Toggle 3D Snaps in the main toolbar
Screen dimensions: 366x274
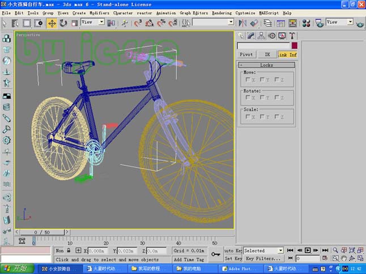[x=138, y=23]
